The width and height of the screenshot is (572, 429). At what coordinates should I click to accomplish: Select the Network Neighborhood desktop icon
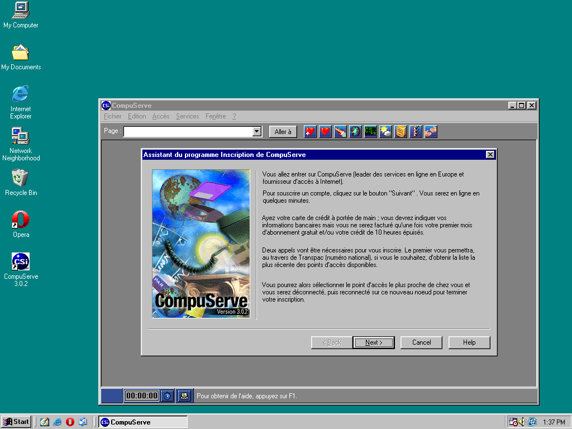[x=21, y=145]
